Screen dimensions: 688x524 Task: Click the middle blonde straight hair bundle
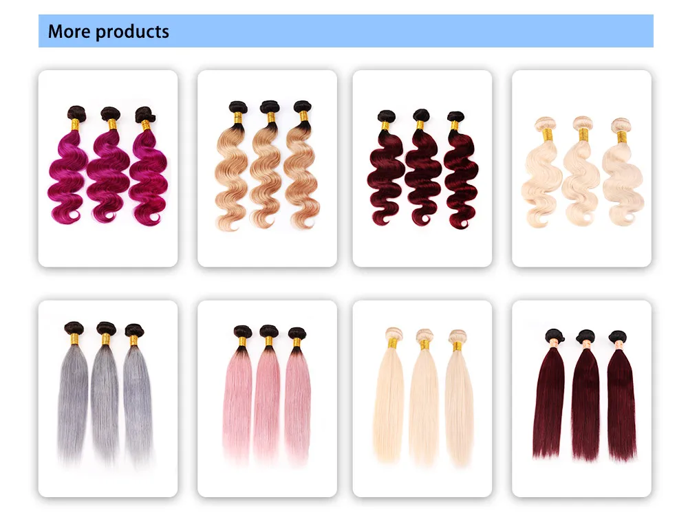423,397
